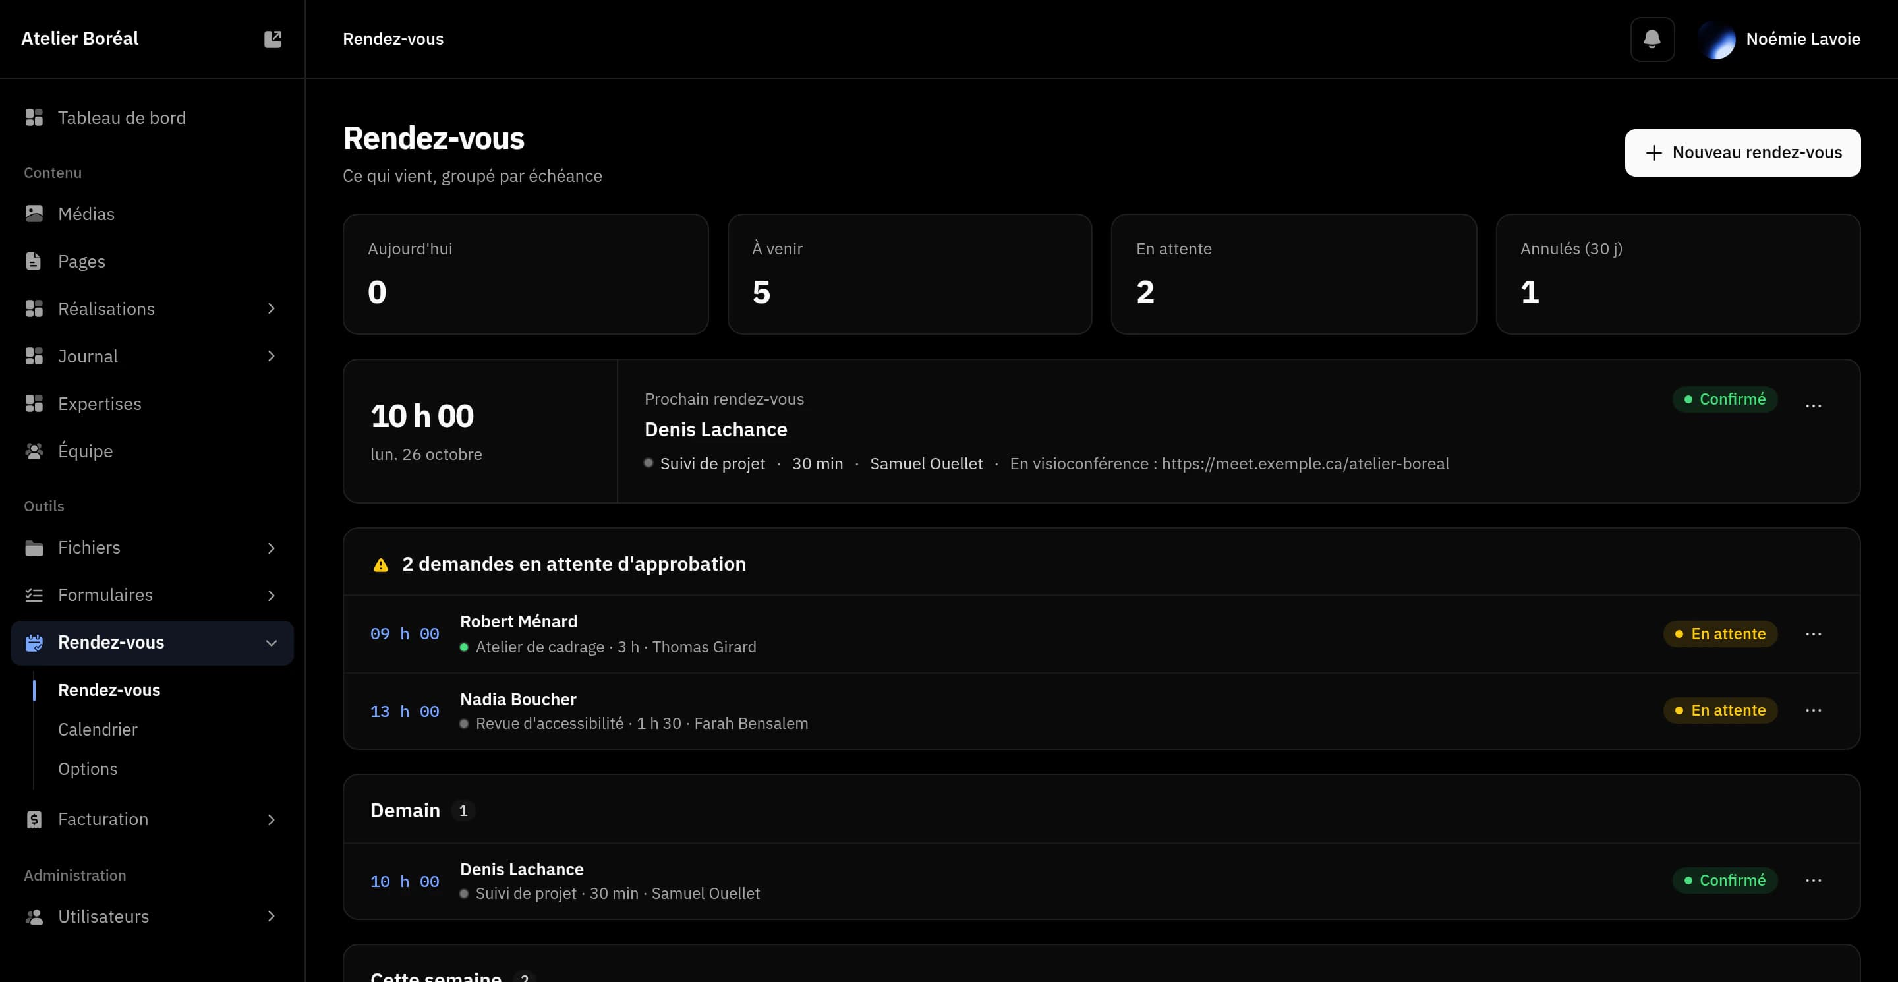Select the En attente stat card
Viewport: 1898px width, 982px height.
1293,274
